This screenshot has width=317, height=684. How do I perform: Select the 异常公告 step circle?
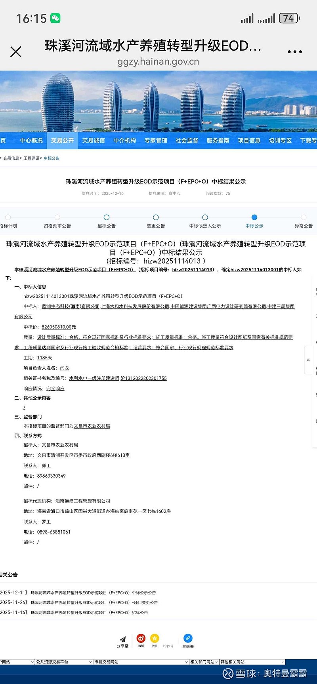(x=304, y=217)
